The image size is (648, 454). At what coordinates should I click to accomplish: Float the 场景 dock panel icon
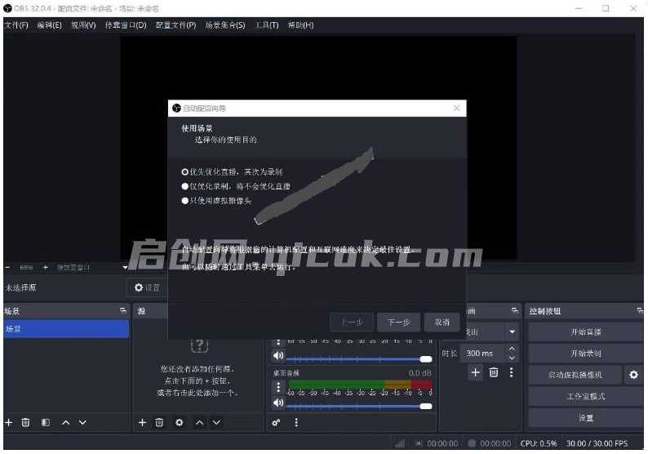(122, 310)
